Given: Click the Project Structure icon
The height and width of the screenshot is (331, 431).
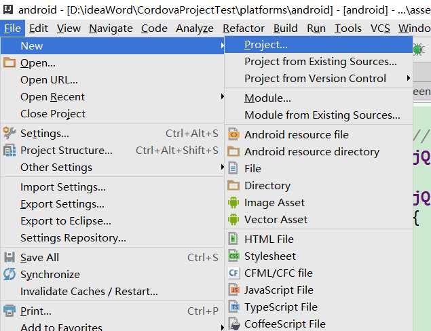Looking at the screenshot, I should click(10, 151).
